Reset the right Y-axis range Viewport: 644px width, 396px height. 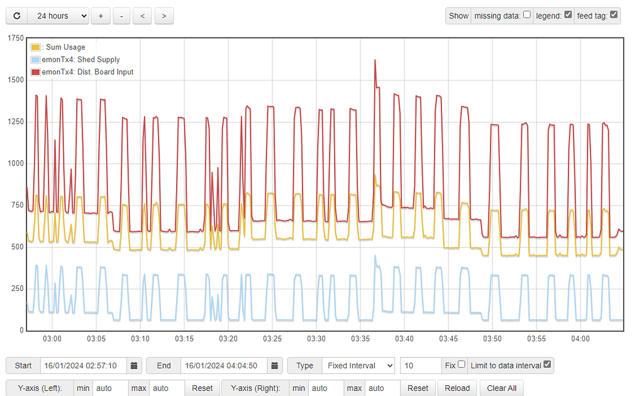(418, 388)
